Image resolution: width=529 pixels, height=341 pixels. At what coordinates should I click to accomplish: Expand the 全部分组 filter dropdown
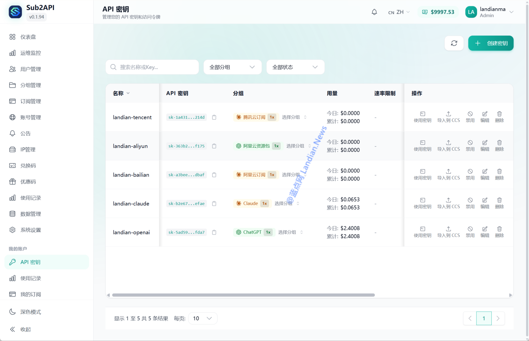[x=232, y=67]
